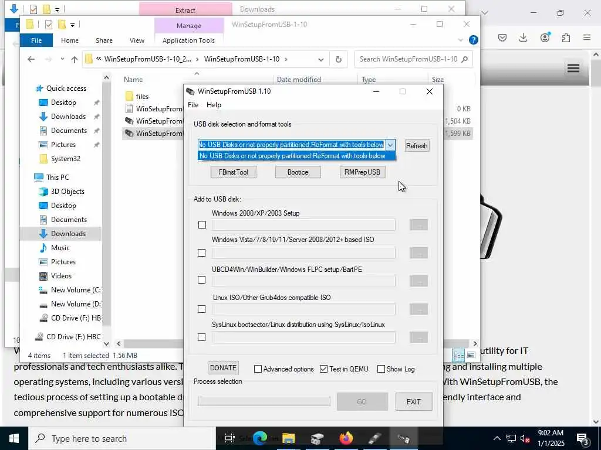Open the Videos folder in sidebar
601x450 pixels.
click(61, 276)
